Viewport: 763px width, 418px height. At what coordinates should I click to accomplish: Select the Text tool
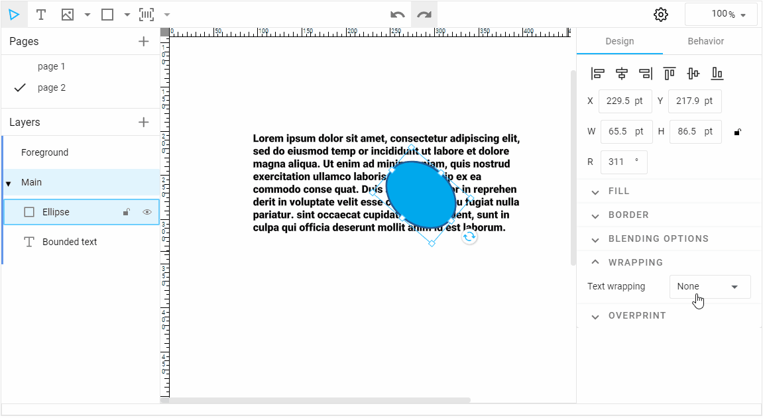click(x=41, y=14)
